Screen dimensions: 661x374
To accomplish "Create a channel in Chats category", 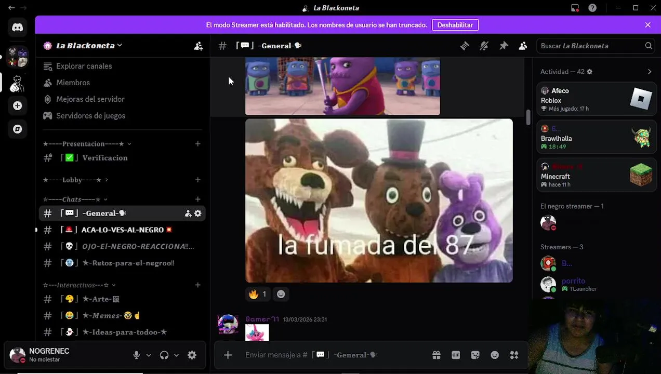I will click(x=197, y=199).
